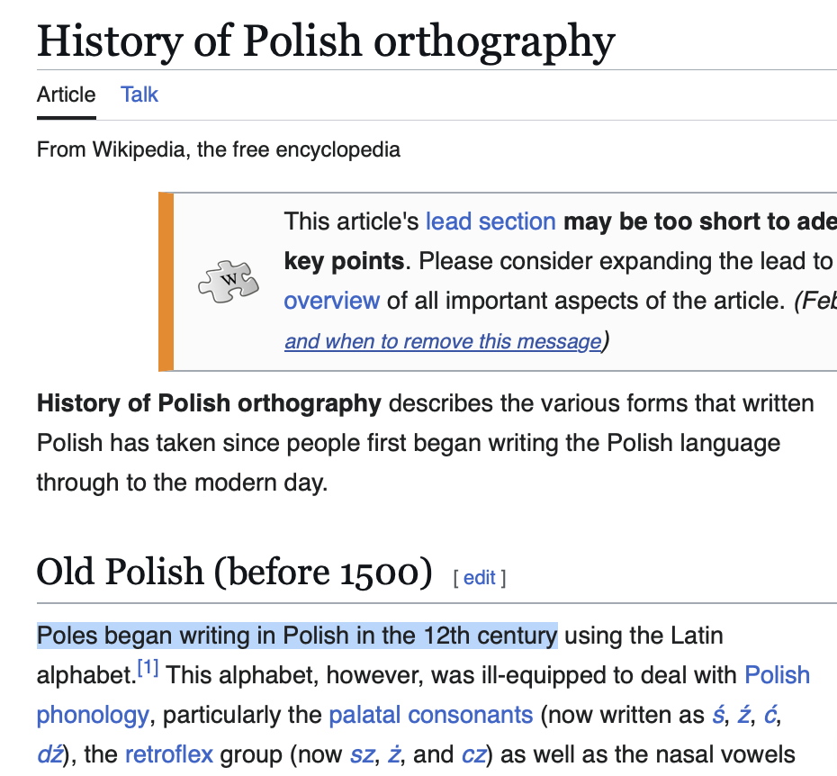Open the cz digraph link

click(473, 754)
